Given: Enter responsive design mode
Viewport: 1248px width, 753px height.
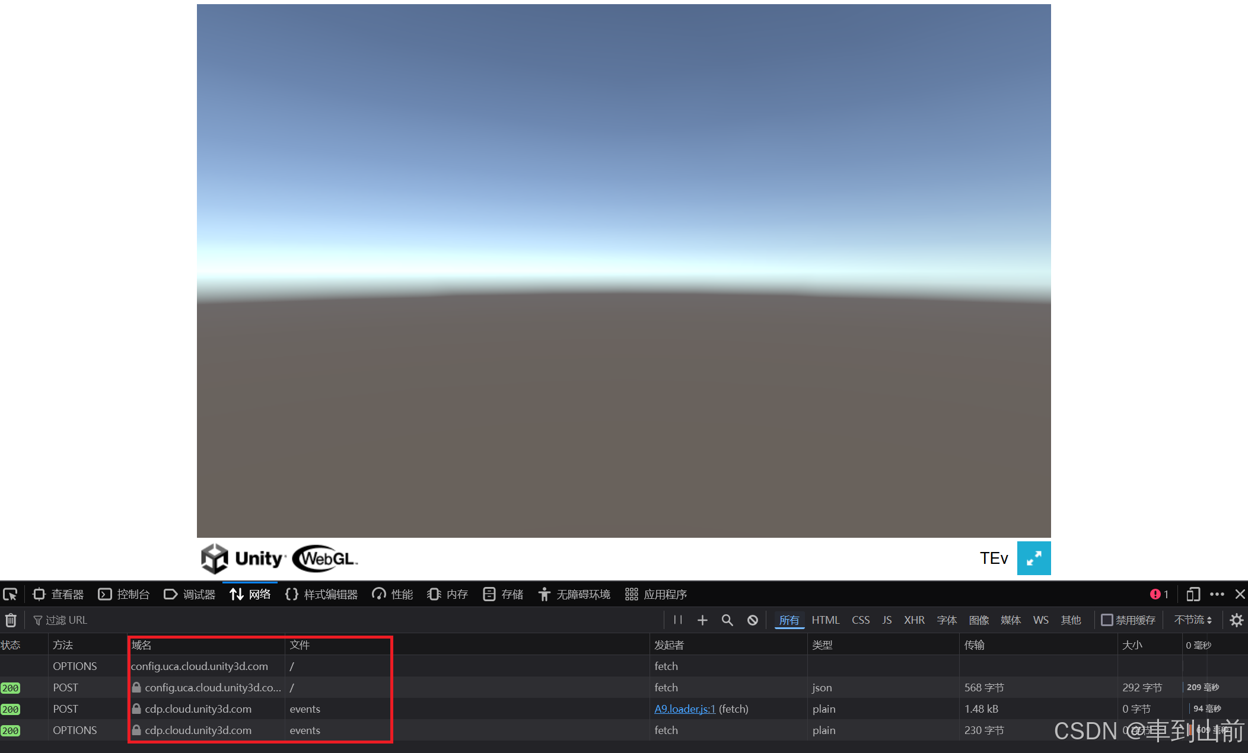Looking at the screenshot, I should [1193, 594].
